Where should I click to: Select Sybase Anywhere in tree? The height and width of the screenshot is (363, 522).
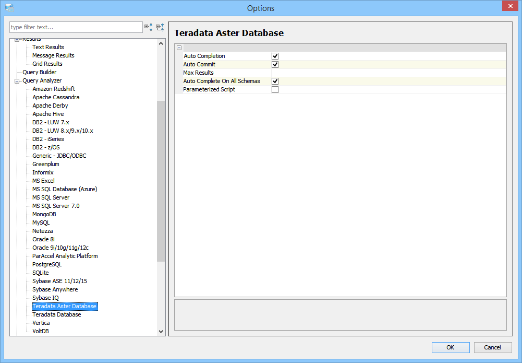point(55,289)
